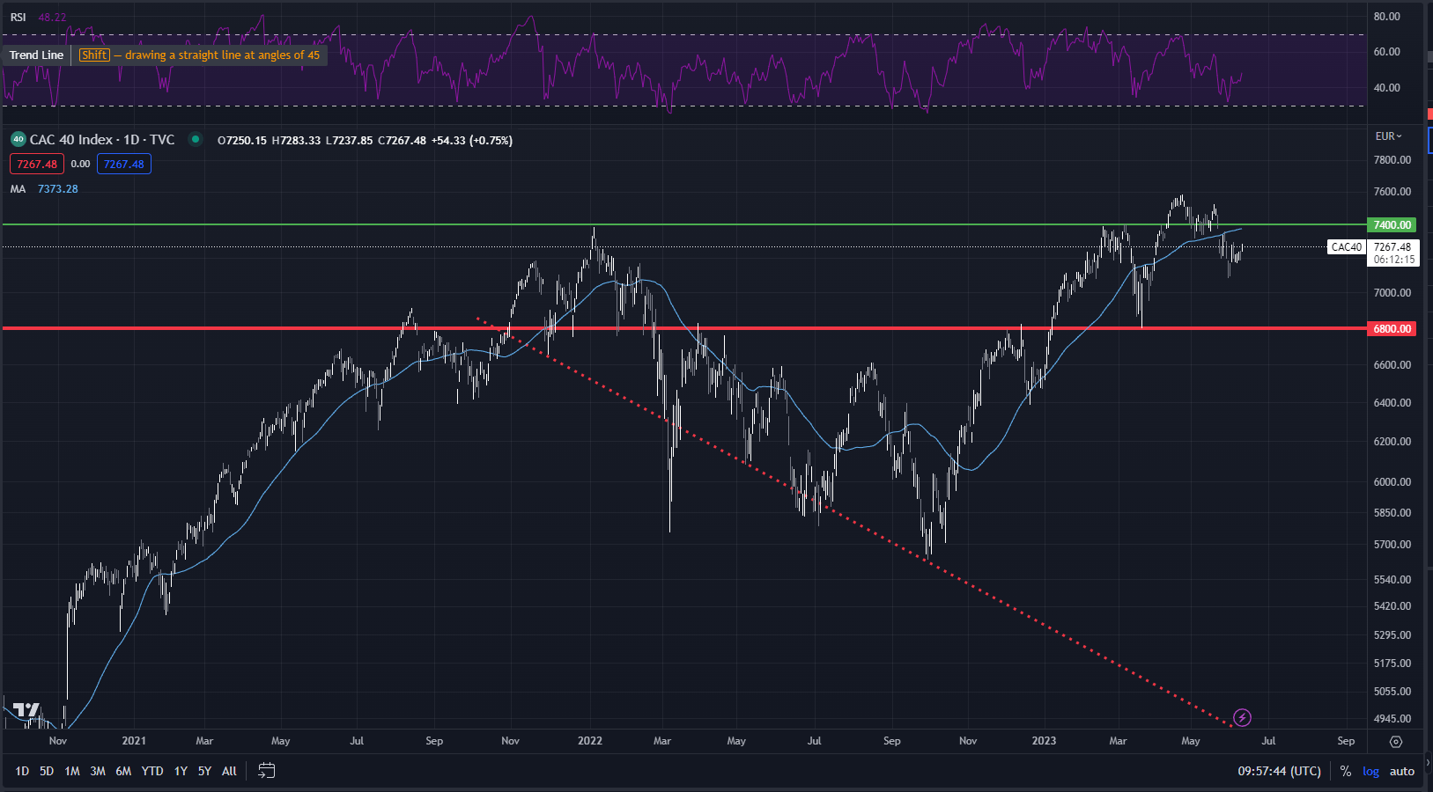
Task: Select the 1Y date range
Action: pos(181,771)
